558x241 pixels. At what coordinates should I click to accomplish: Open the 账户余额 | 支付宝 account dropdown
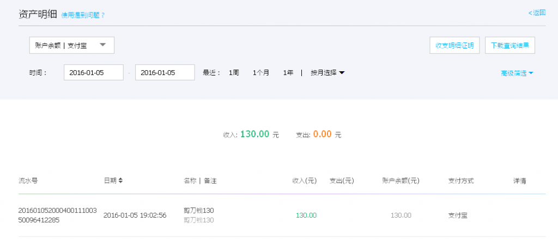71,46
